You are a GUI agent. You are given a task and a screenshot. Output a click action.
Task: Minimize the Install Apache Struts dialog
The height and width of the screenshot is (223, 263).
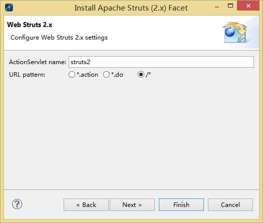click(217, 7)
